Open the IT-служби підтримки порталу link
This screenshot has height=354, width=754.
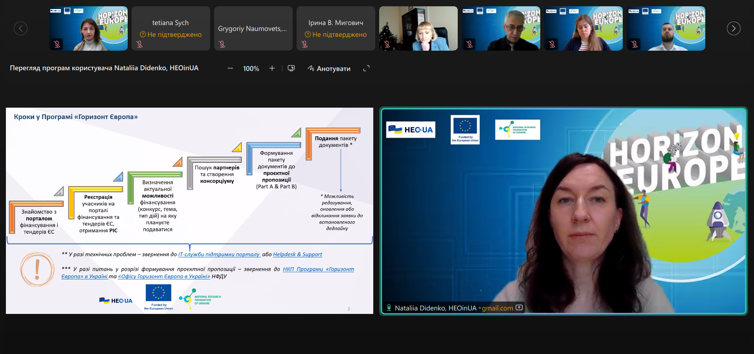point(219,254)
